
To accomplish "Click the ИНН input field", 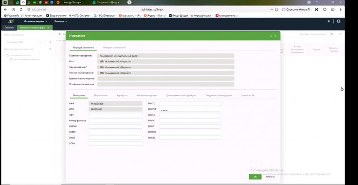I will (x=116, y=104).
